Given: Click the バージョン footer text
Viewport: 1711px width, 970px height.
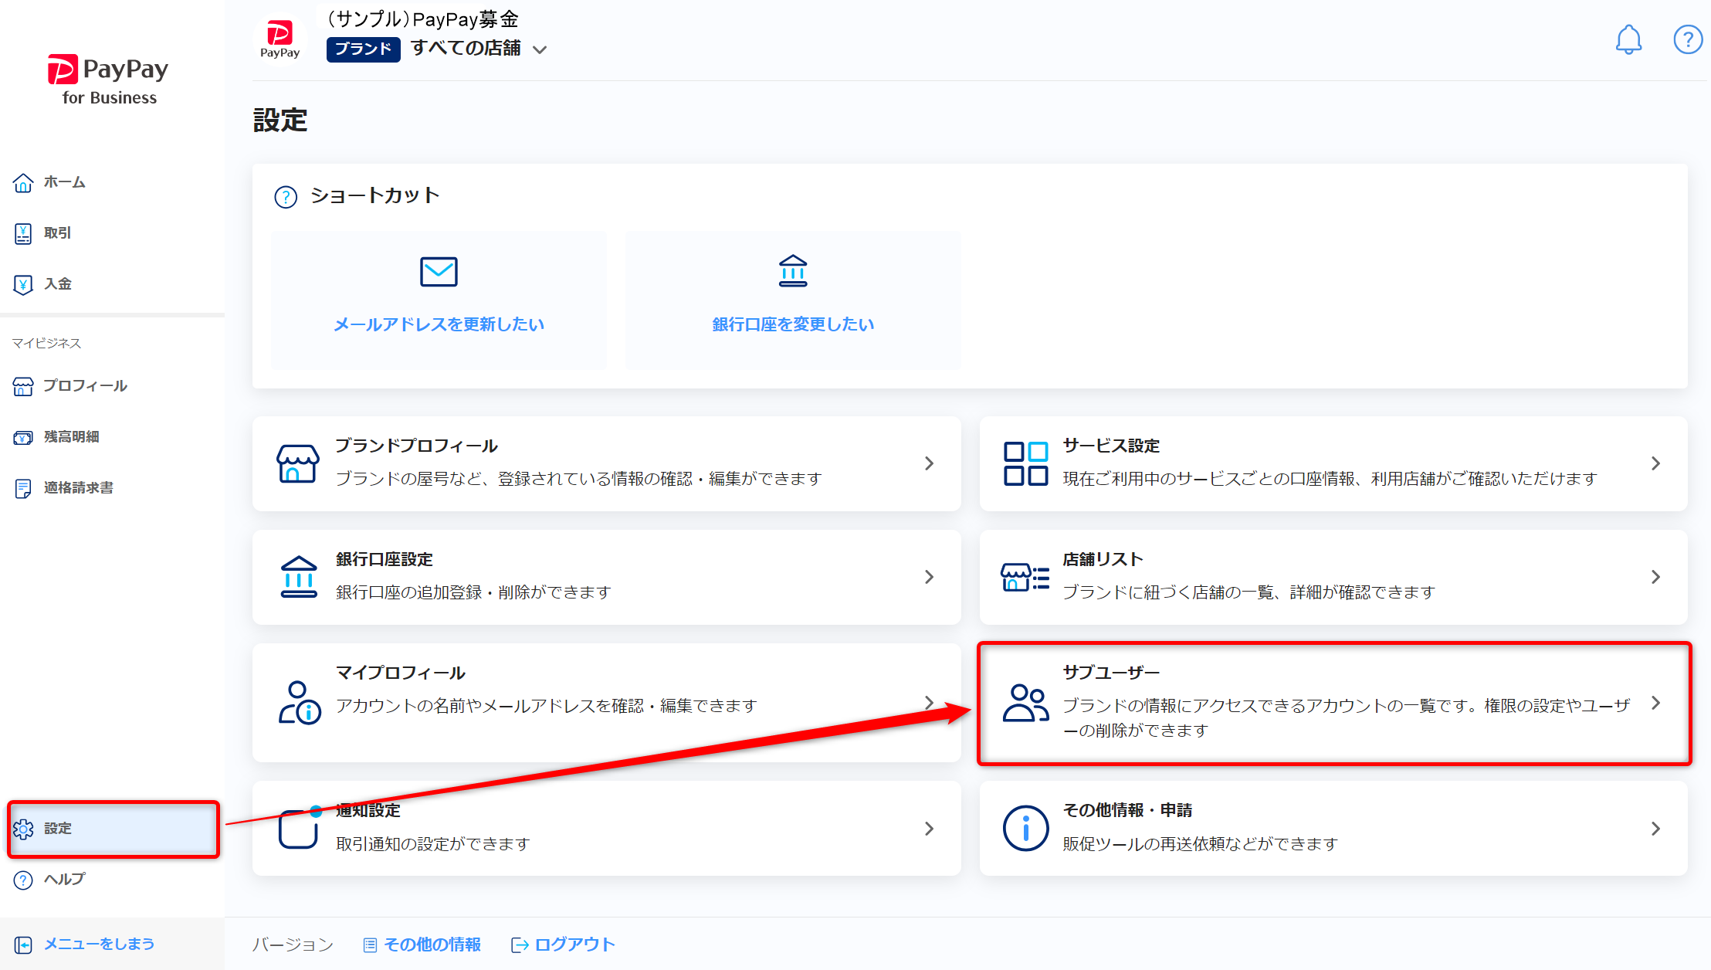Looking at the screenshot, I should point(293,945).
